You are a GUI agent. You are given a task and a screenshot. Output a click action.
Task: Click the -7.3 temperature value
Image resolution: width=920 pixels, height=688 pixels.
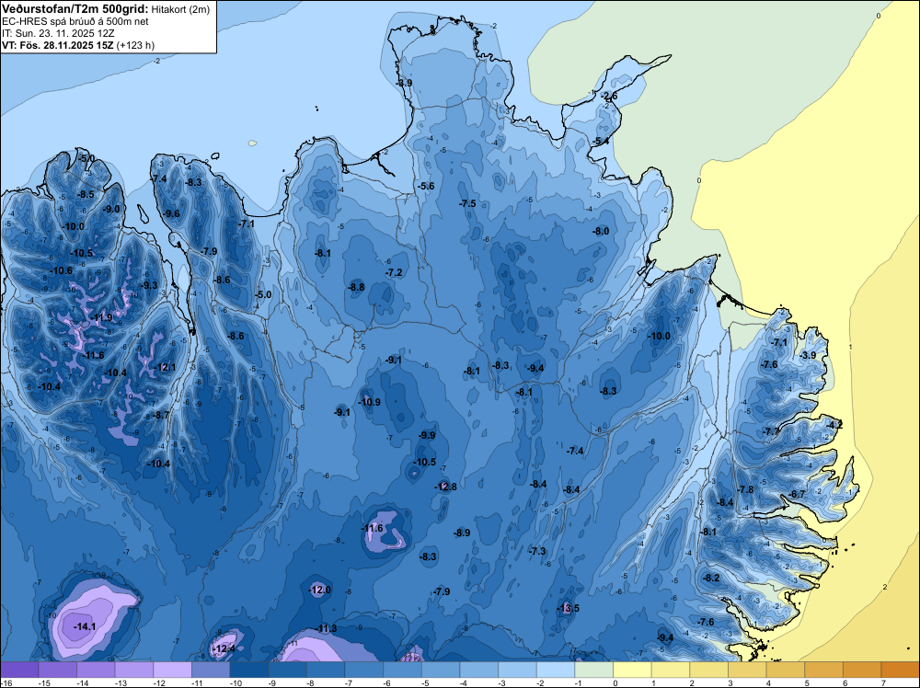[537, 551]
